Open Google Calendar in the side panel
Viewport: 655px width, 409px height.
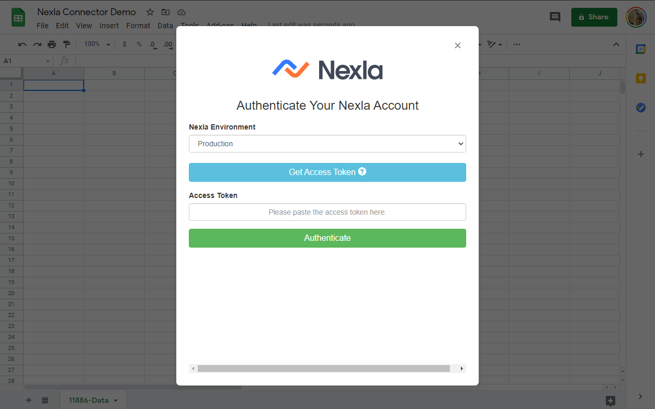(x=641, y=49)
